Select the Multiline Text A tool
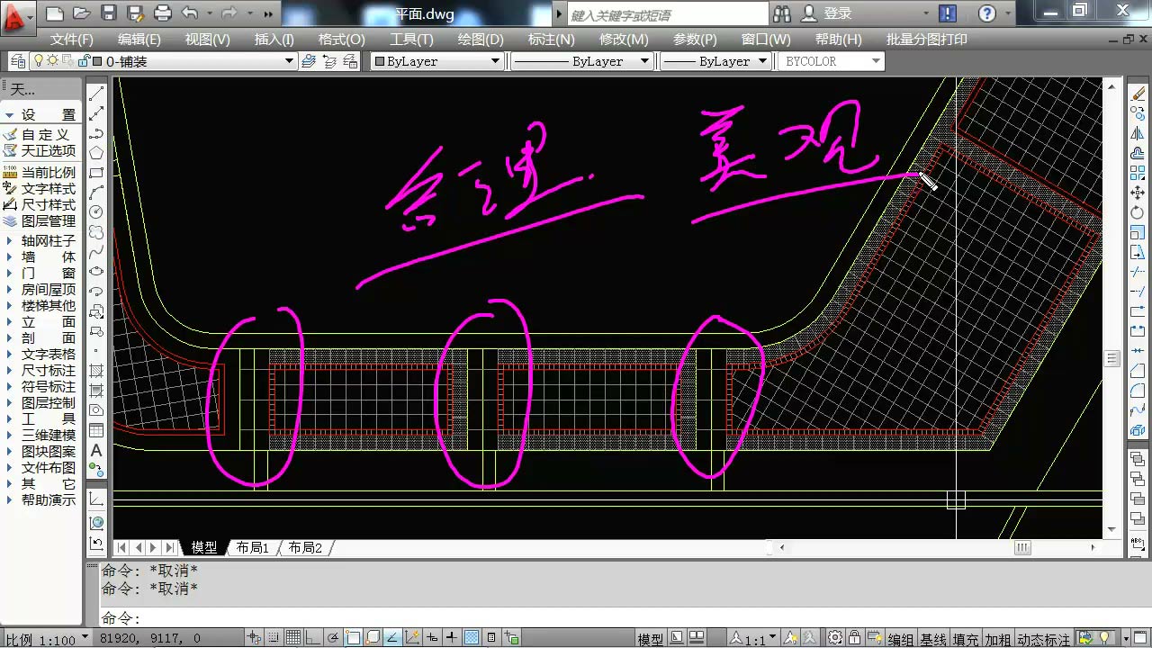 pyautogui.click(x=96, y=450)
